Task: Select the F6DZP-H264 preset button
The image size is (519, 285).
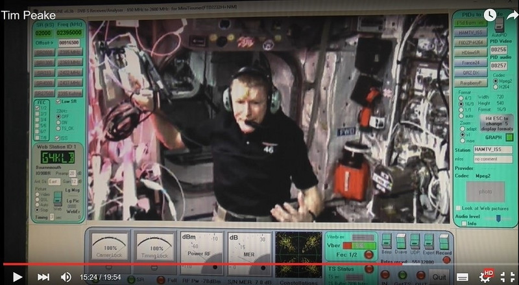Action: tap(470, 42)
